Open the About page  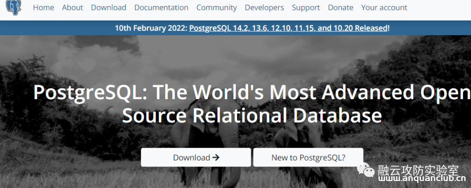point(72,7)
